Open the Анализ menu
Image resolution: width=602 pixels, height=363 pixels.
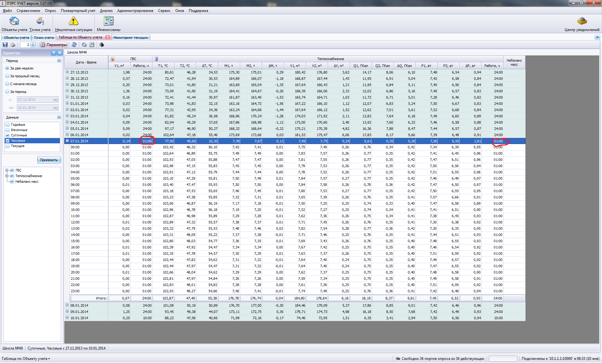click(106, 11)
